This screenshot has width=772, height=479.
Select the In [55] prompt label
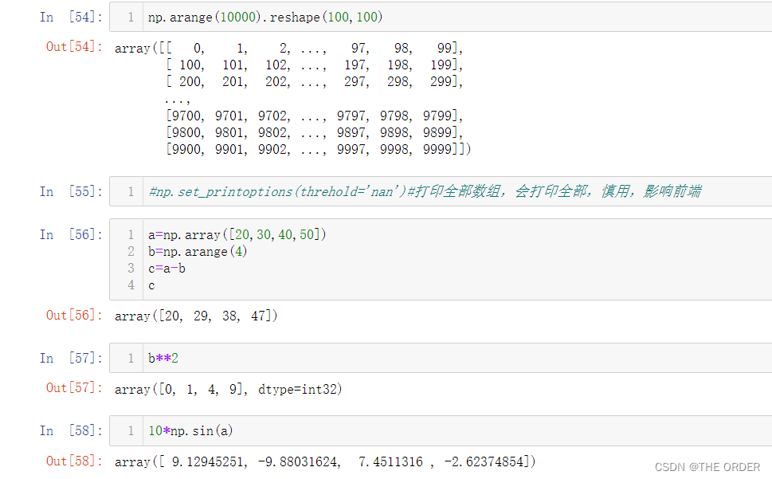coord(72,191)
